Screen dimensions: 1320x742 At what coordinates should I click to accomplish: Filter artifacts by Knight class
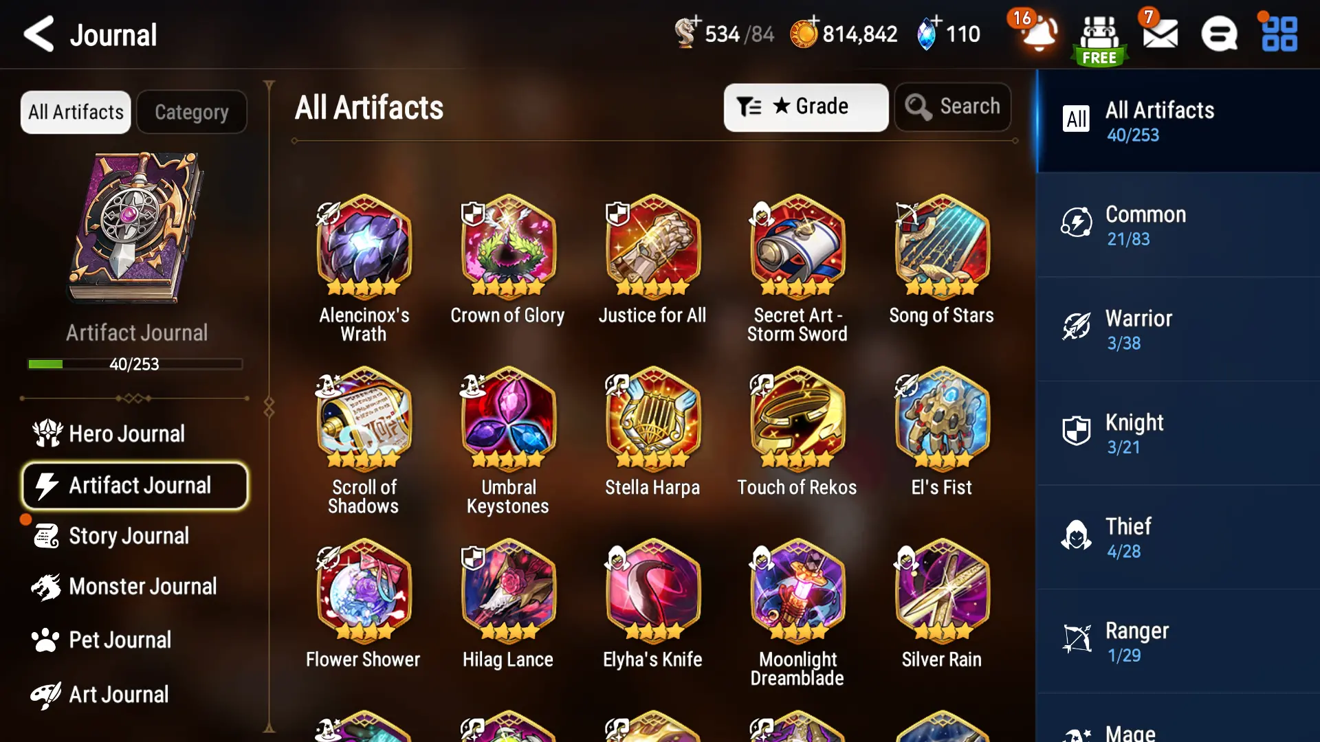point(1178,434)
